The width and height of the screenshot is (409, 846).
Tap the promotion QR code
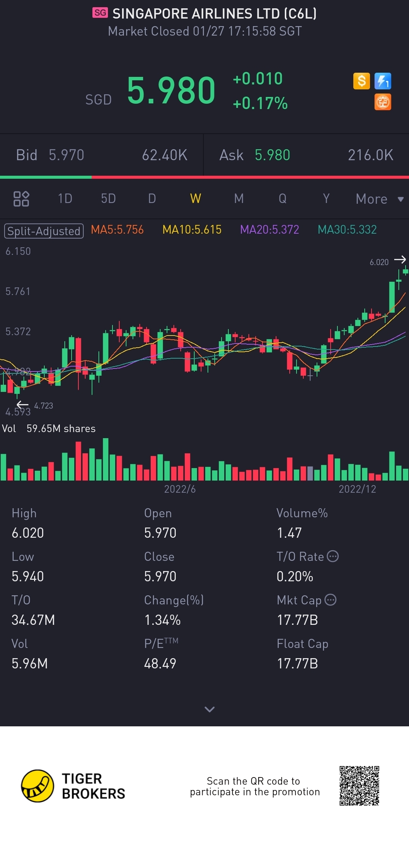359,786
